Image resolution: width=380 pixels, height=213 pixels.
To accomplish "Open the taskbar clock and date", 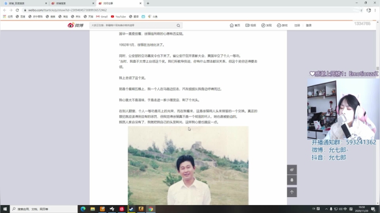I will pyautogui.click(x=362, y=209).
